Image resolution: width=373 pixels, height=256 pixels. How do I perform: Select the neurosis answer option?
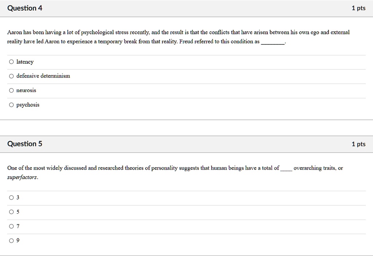pos(11,90)
